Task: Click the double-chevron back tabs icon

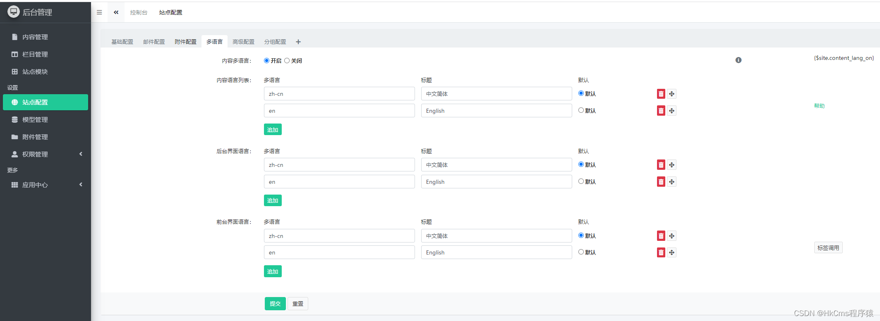Action: 116,12
